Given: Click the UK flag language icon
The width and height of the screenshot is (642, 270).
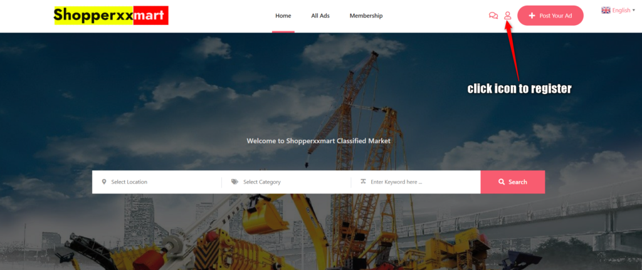Looking at the screenshot, I should (606, 10).
